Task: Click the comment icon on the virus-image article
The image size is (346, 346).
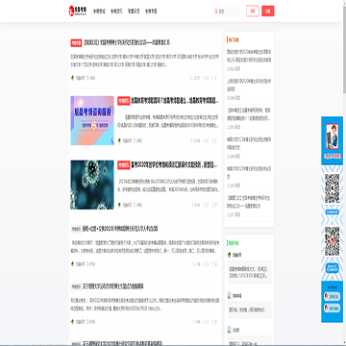Action: click(205, 205)
